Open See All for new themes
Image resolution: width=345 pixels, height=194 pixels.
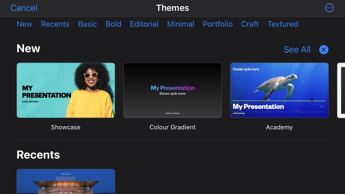[x=297, y=50]
